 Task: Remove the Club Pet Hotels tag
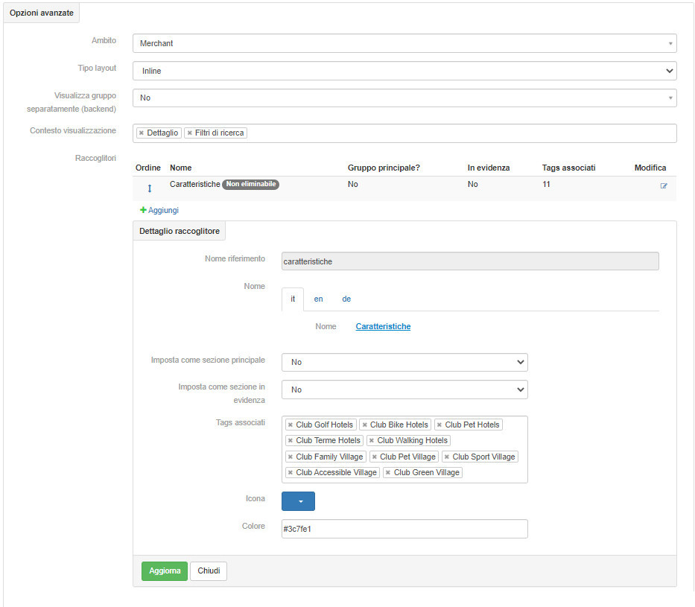(x=439, y=425)
